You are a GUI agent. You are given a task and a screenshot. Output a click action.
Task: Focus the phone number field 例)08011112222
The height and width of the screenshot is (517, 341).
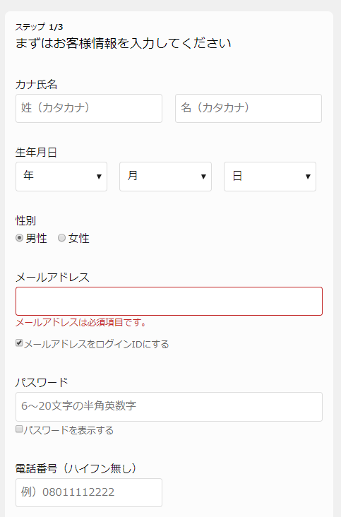click(89, 492)
